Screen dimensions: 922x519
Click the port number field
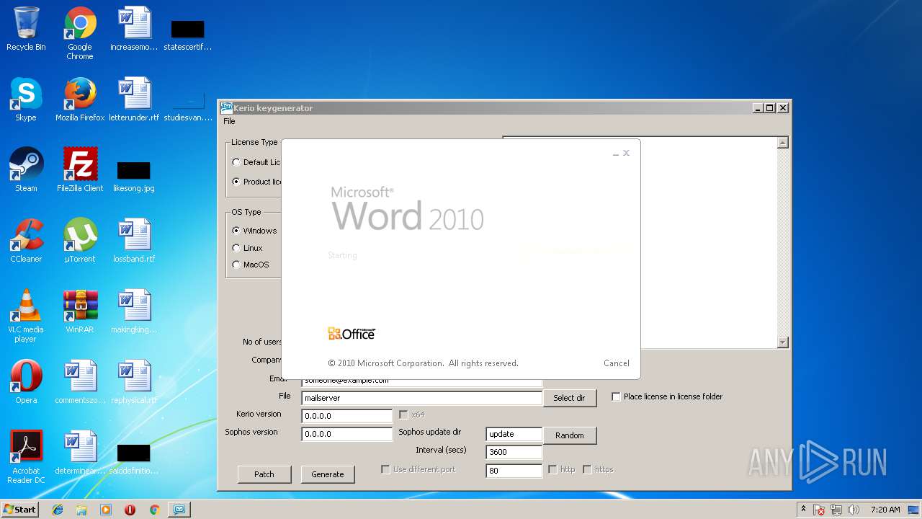514,471
